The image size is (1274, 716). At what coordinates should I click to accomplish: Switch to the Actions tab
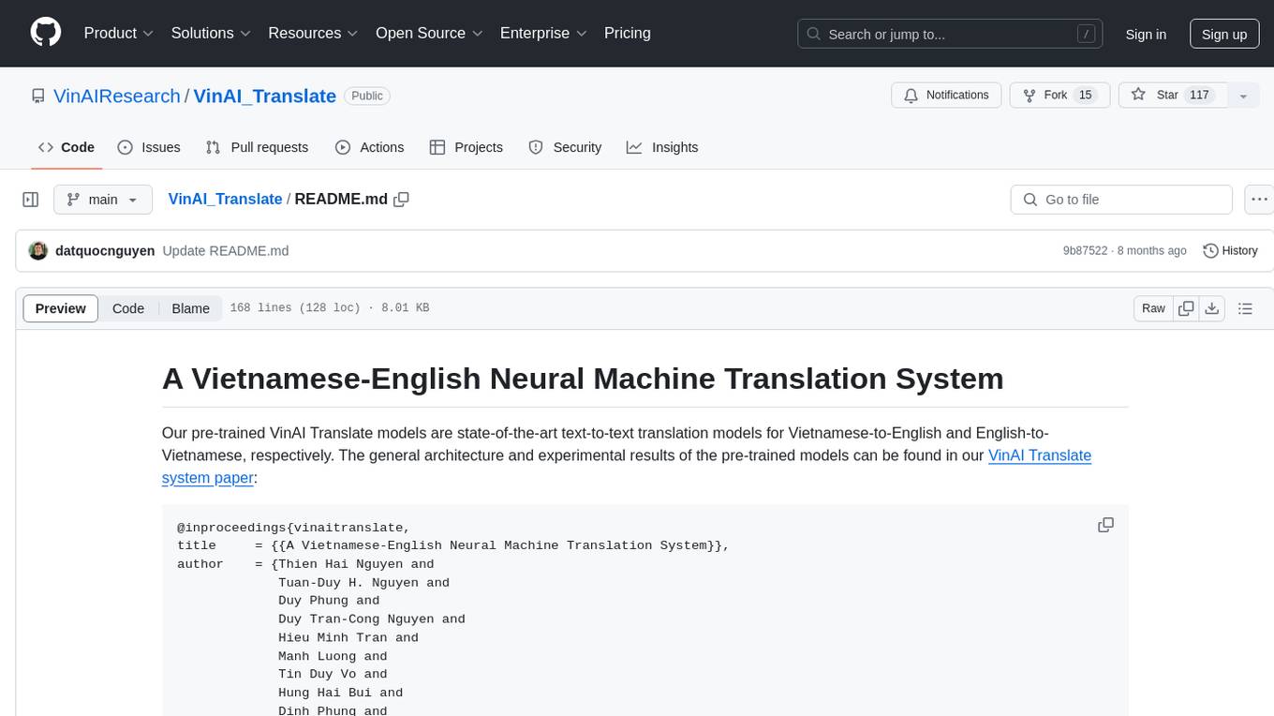pyautogui.click(x=370, y=147)
